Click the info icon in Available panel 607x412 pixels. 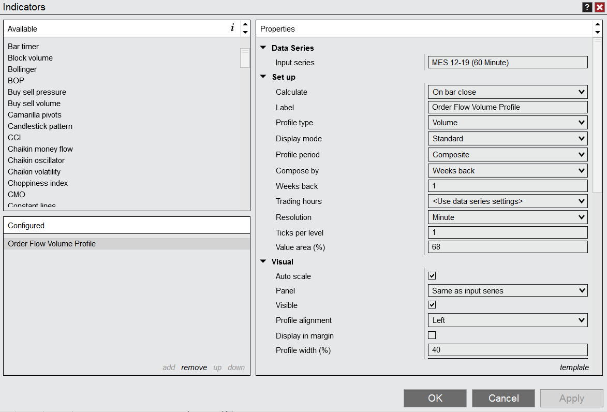[x=232, y=27]
